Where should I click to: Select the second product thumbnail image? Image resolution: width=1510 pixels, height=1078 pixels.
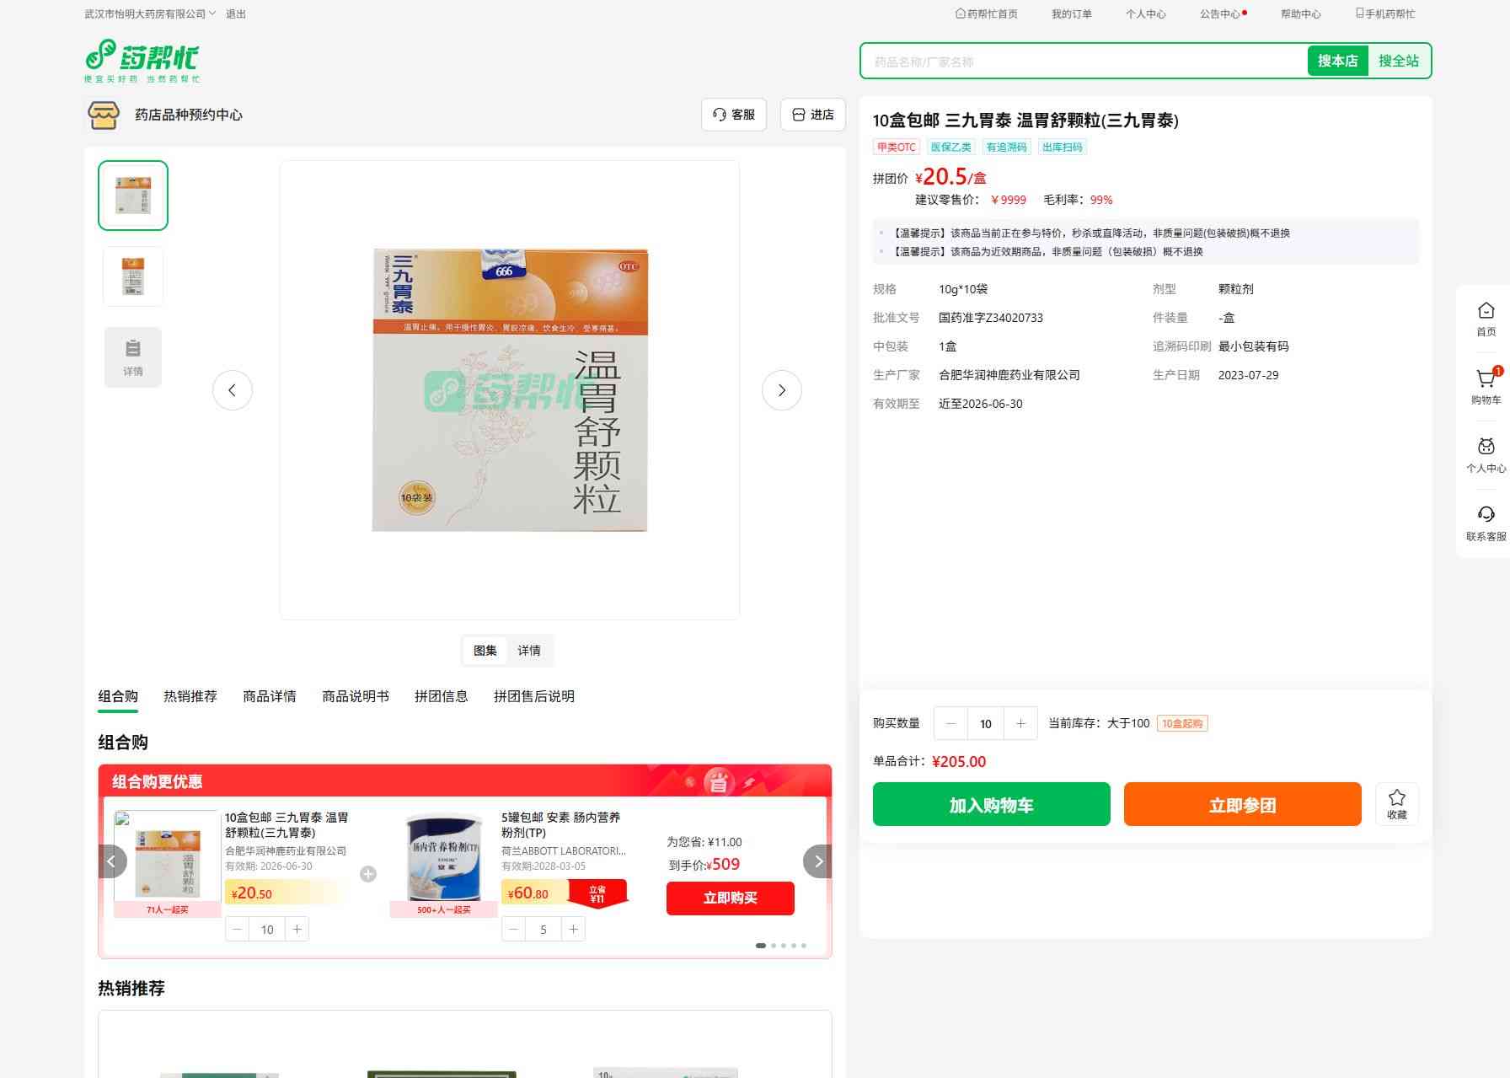pos(133,276)
